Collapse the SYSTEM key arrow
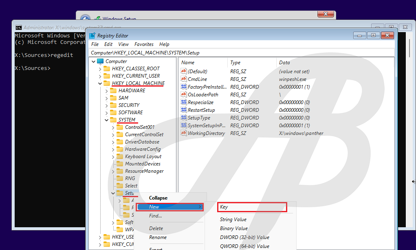Image resolution: width=416 pixels, height=250 pixels. [107, 120]
